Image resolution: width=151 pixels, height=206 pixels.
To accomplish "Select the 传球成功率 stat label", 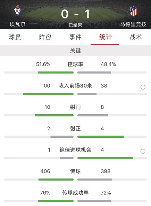I will (75, 193).
